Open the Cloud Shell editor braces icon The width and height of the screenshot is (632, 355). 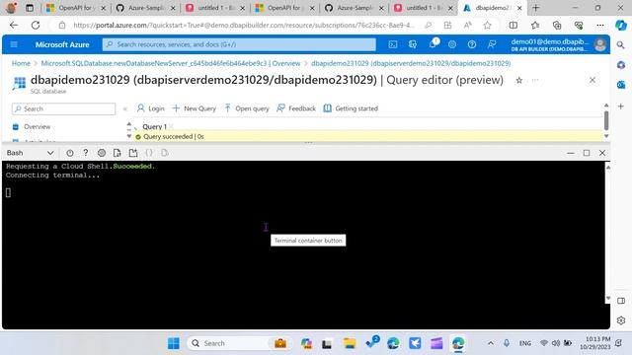click(149, 153)
